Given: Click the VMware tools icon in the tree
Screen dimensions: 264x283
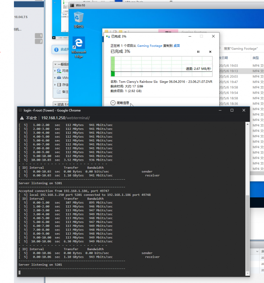Looking at the screenshot, I should pos(59,78).
